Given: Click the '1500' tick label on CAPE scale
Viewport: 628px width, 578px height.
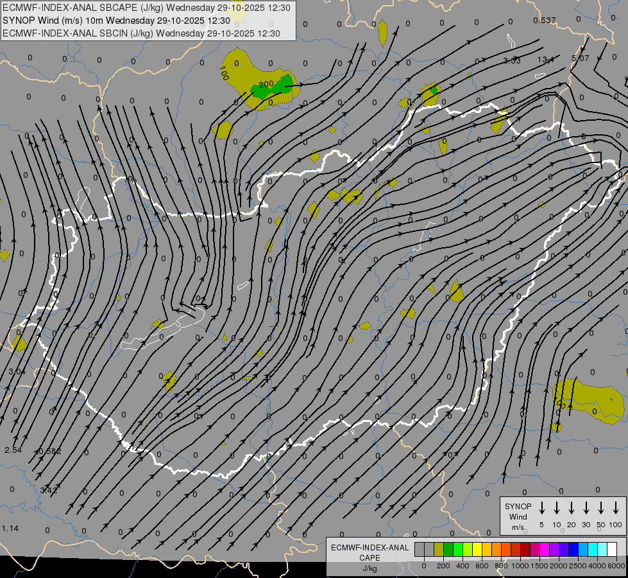Looking at the screenshot, I should (x=539, y=566).
